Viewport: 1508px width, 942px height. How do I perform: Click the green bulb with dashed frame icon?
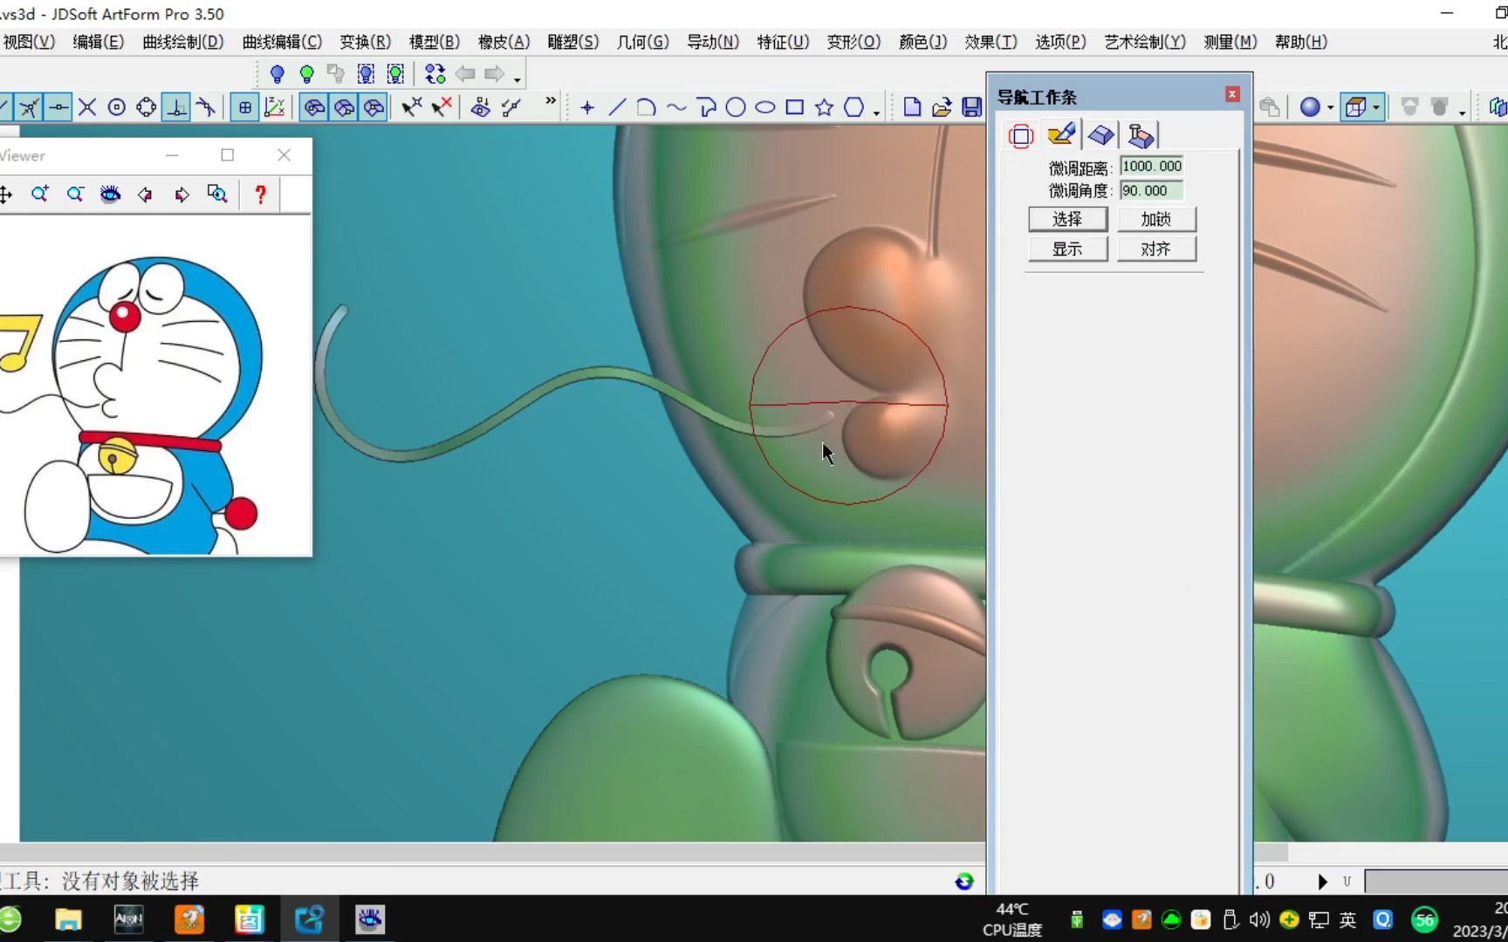[396, 74]
